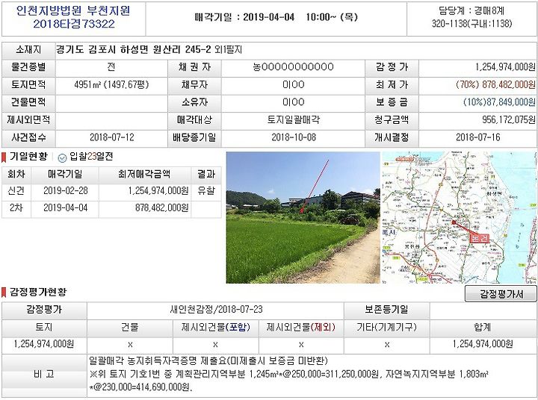
Task: Click the 보증금 value (10%)87,849,000원
Action: pyautogui.click(x=499, y=101)
